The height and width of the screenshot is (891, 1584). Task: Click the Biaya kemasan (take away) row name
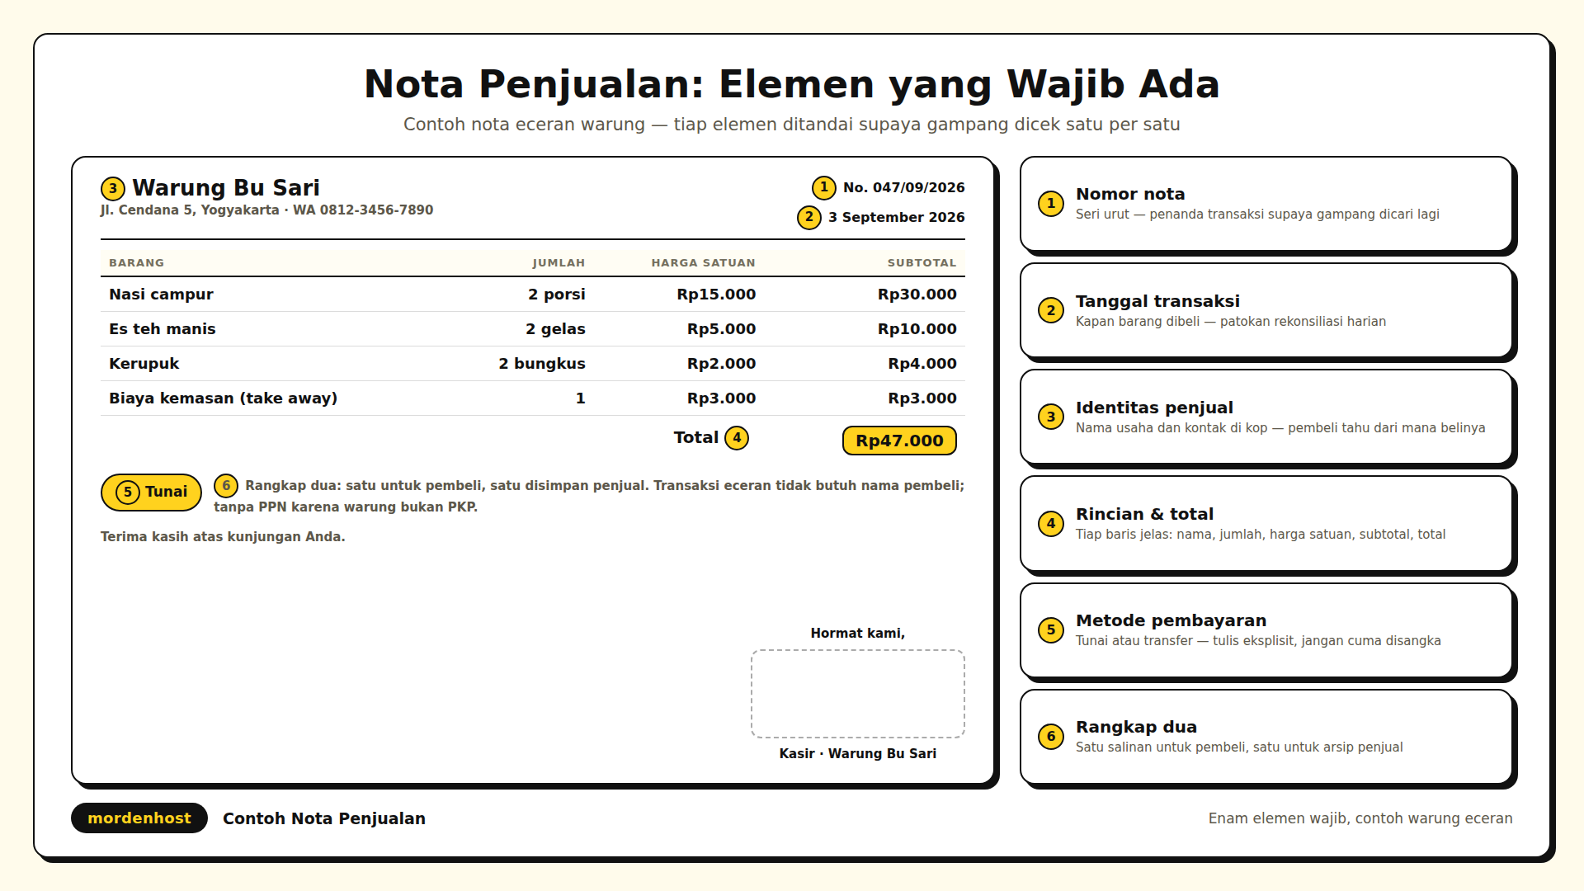[x=223, y=398]
